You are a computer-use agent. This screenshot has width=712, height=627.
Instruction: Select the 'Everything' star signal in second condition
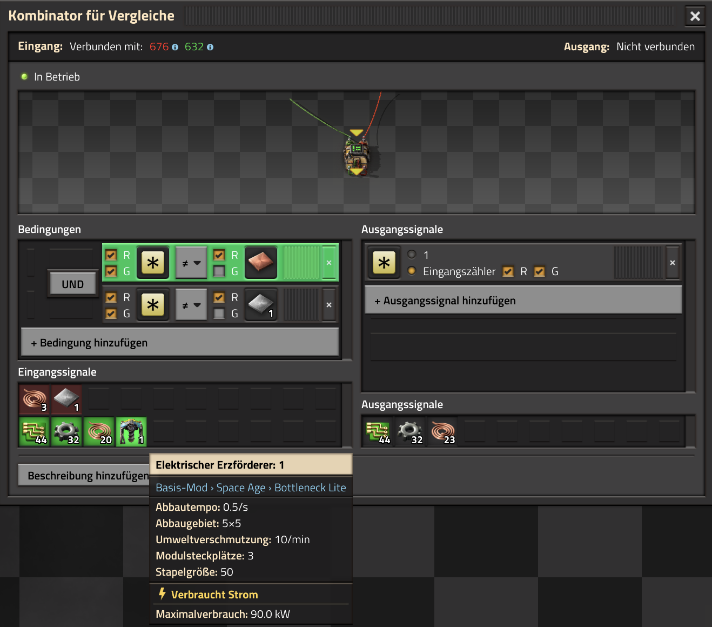153,305
